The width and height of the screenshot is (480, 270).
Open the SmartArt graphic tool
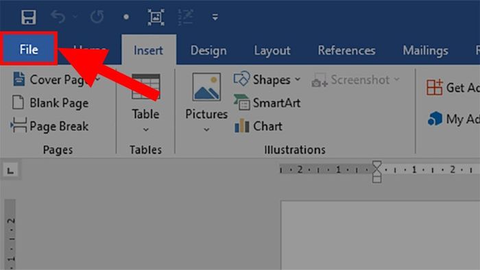pos(267,103)
